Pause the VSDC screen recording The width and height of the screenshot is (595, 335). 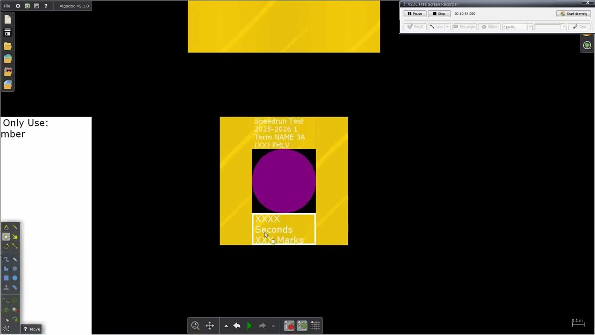tap(415, 13)
